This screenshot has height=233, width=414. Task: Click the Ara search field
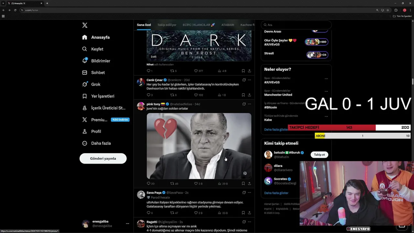[x=296, y=25]
